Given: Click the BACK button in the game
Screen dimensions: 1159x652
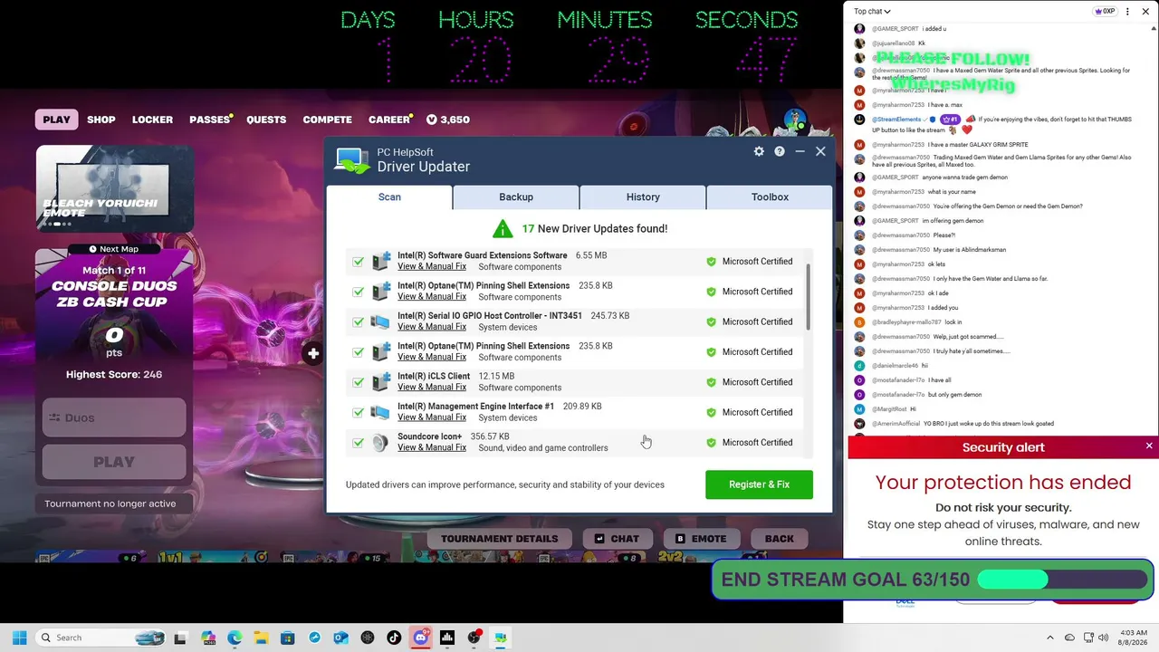Looking at the screenshot, I should click(x=779, y=539).
